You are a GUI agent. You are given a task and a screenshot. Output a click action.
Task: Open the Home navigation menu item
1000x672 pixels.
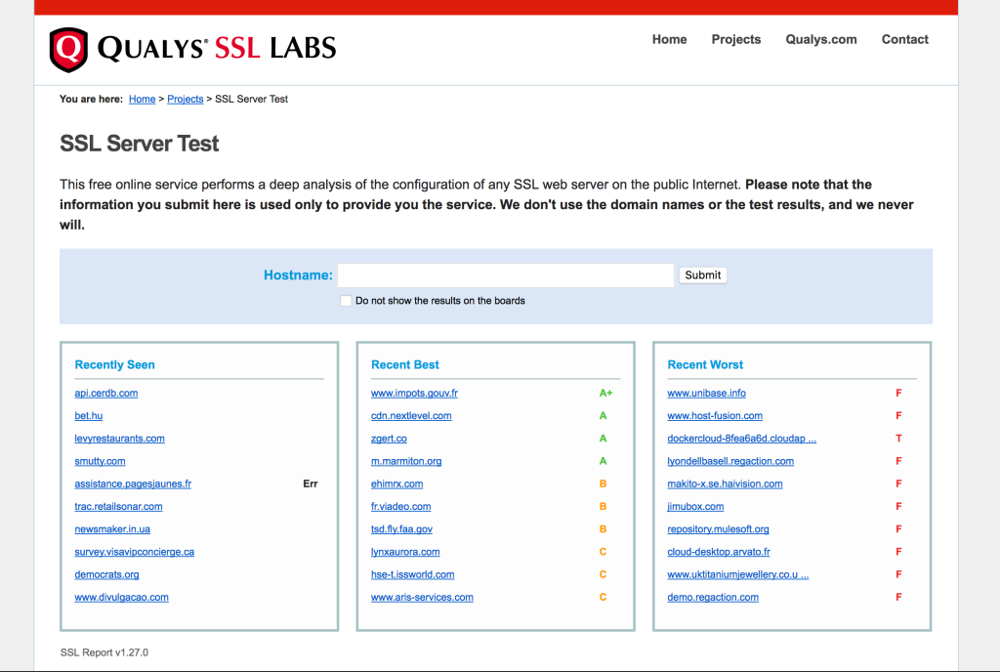[x=669, y=40]
